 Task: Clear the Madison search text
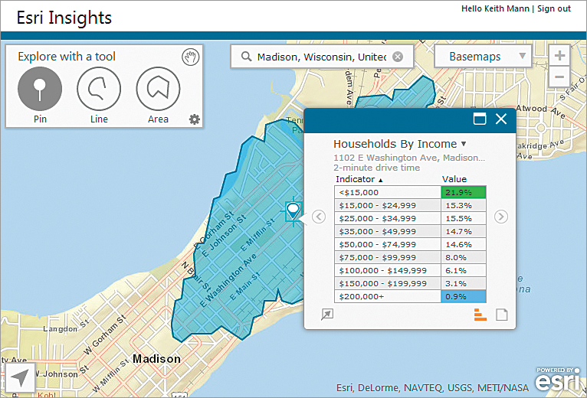[398, 57]
